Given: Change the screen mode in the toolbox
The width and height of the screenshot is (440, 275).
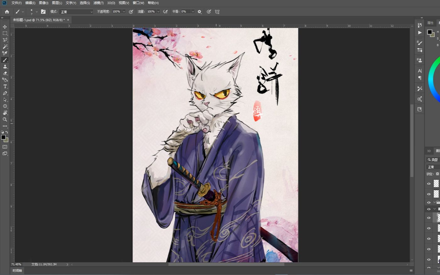Looking at the screenshot, I should click(x=5, y=154).
